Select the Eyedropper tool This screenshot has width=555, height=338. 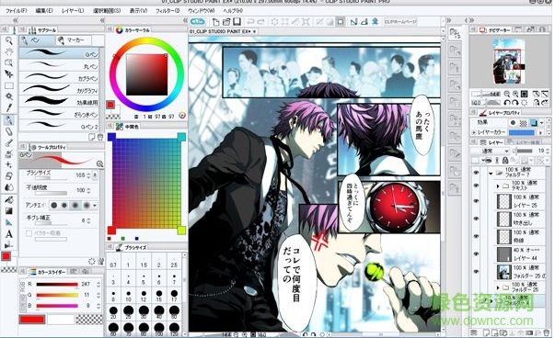8,108
